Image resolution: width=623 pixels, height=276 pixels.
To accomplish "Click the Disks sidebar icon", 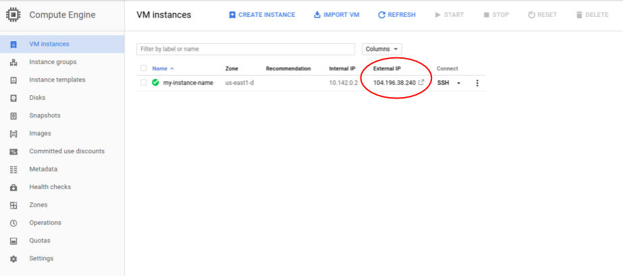I will pyautogui.click(x=13, y=98).
